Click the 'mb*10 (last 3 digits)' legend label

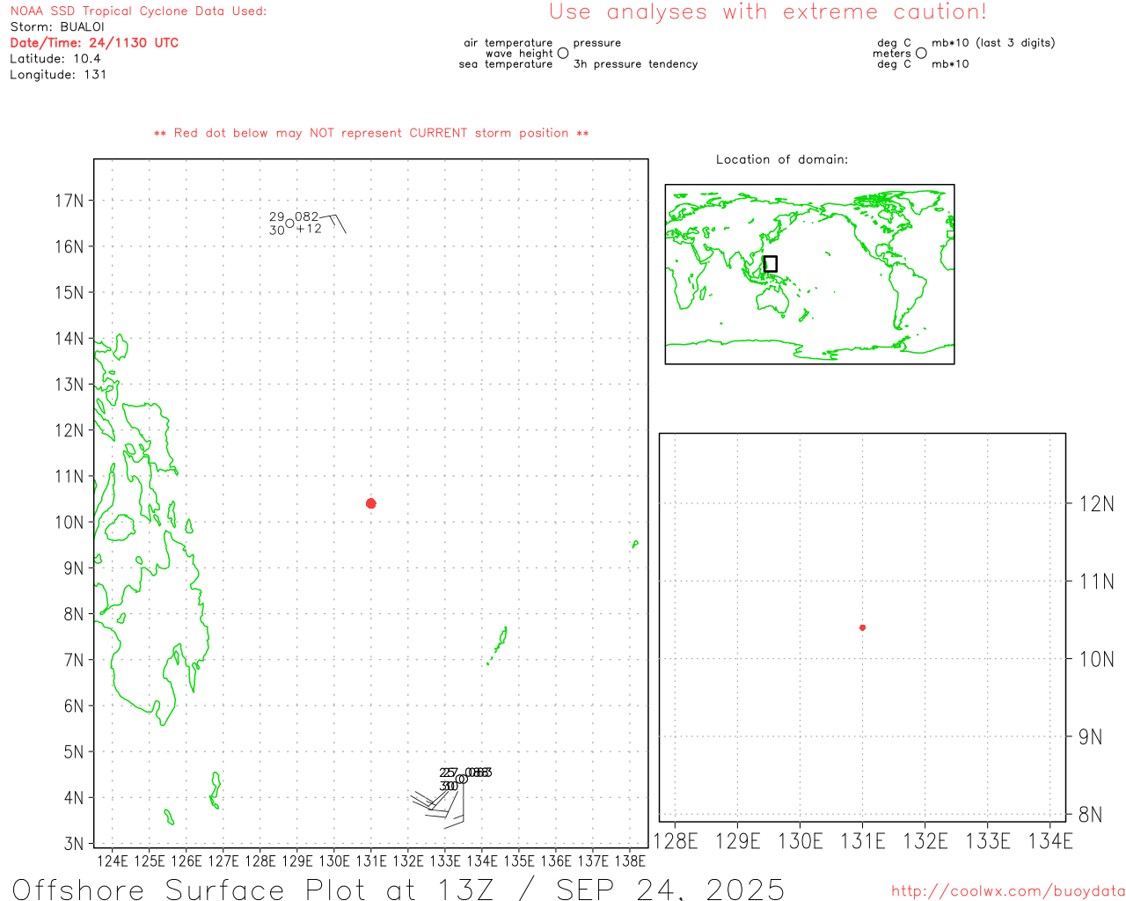(993, 43)
